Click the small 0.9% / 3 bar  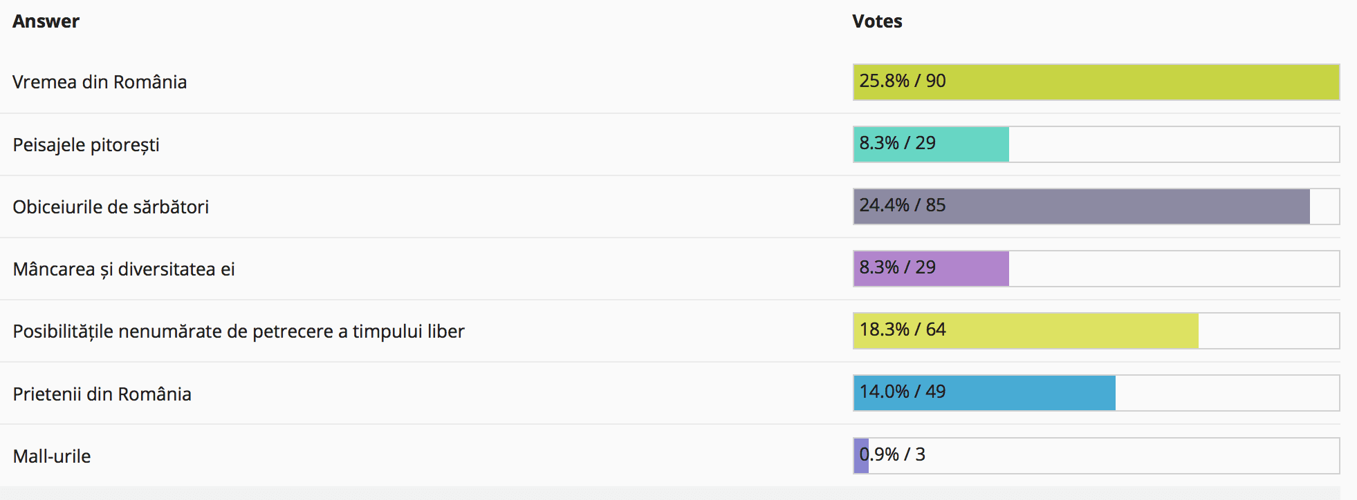tap(861, 456)
